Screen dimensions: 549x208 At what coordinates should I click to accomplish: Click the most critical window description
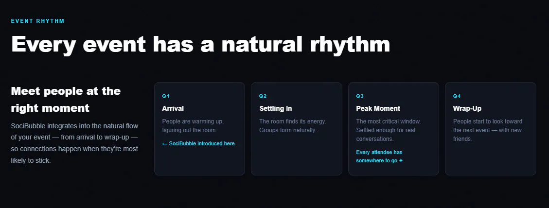tap(389, 130)
